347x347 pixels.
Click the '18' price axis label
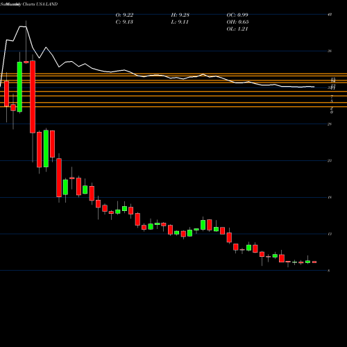pos(330,197)
